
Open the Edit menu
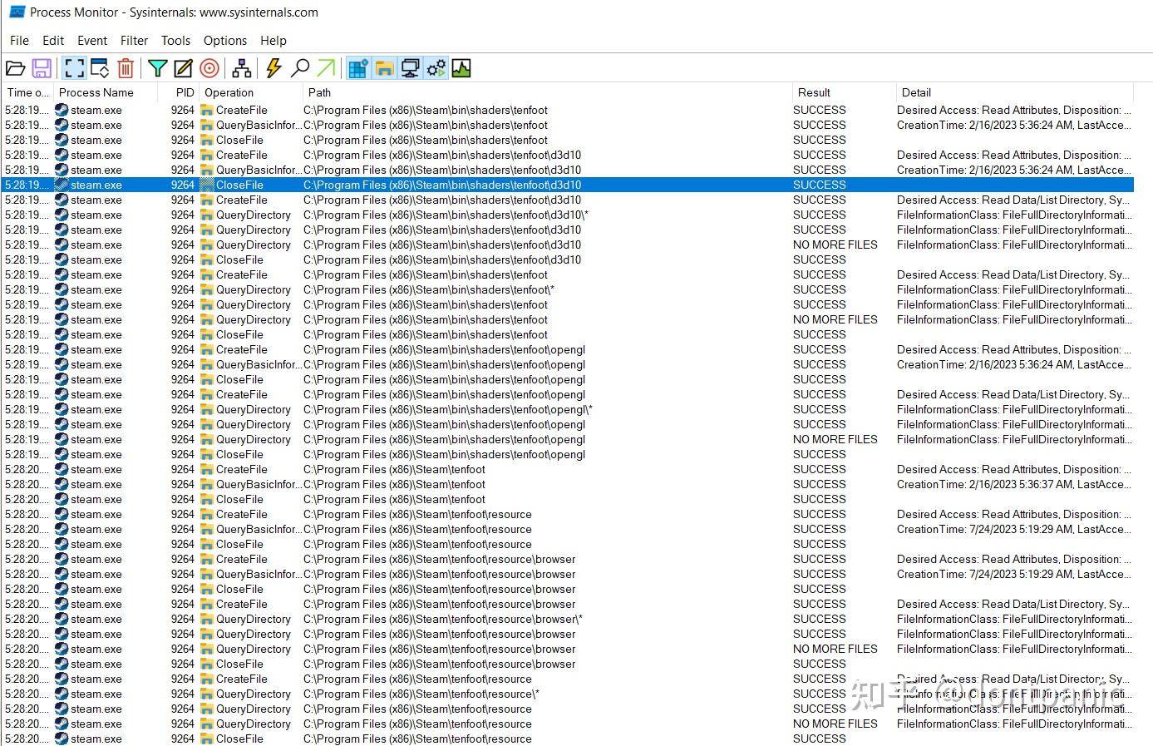click(53, 40)
